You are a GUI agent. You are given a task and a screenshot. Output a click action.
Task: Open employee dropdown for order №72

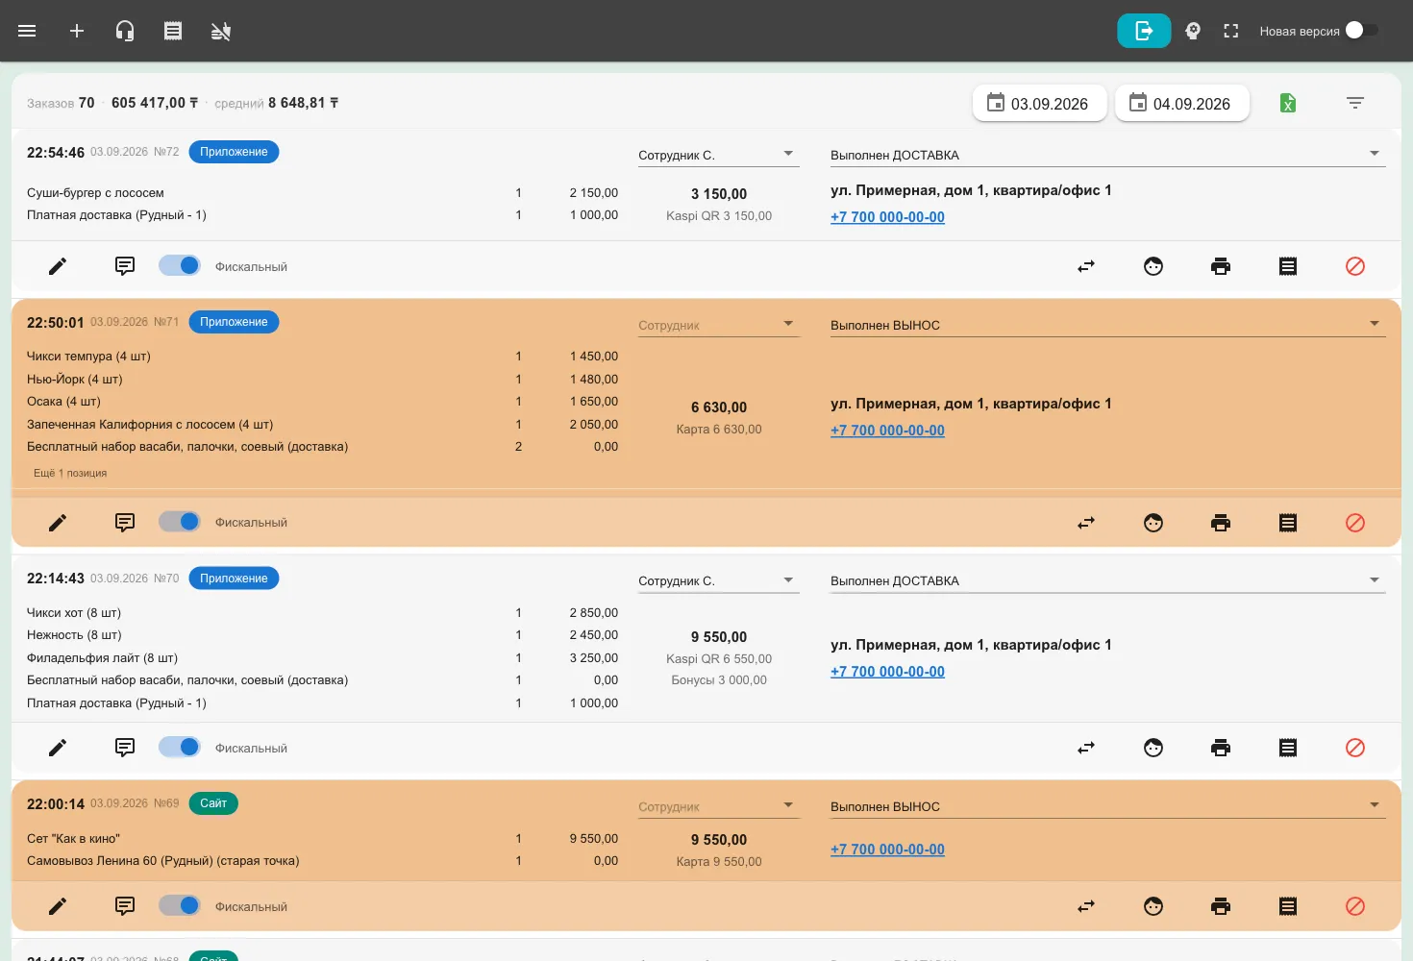click(x=719, y=155)
